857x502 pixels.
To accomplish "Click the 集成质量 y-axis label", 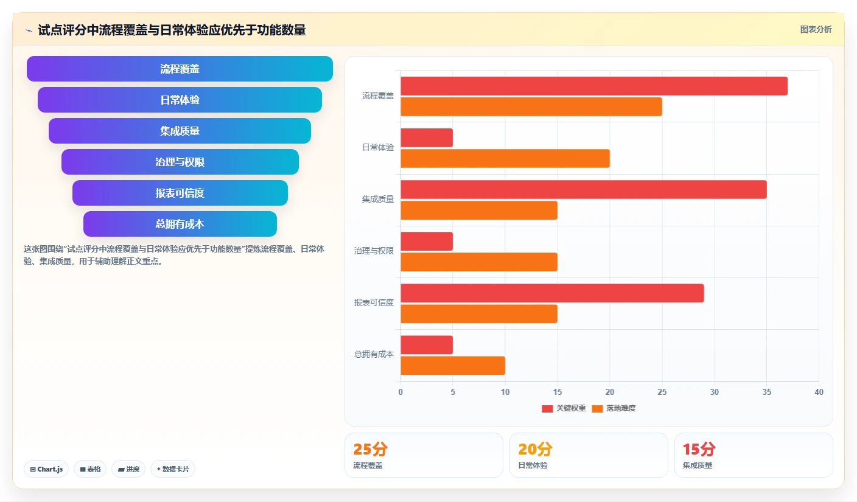I will coord(378,199).
